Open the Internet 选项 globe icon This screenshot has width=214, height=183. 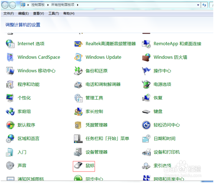(x=10, y=44)
